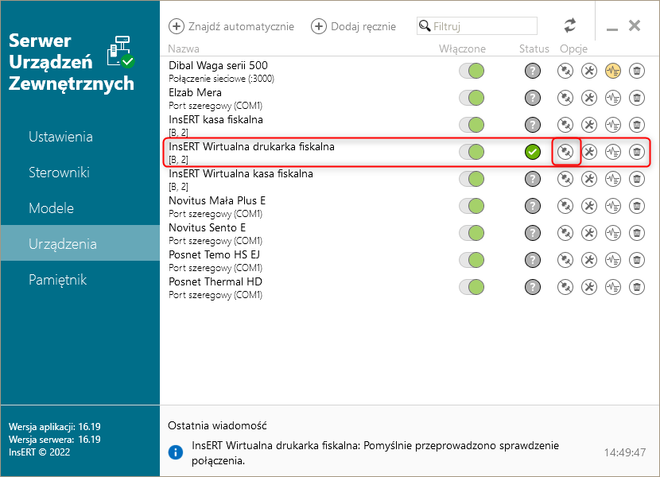660x477 pixels.
Task: Disable the Dibal Waga serii 500 toggle
Action: click(472, 71)
